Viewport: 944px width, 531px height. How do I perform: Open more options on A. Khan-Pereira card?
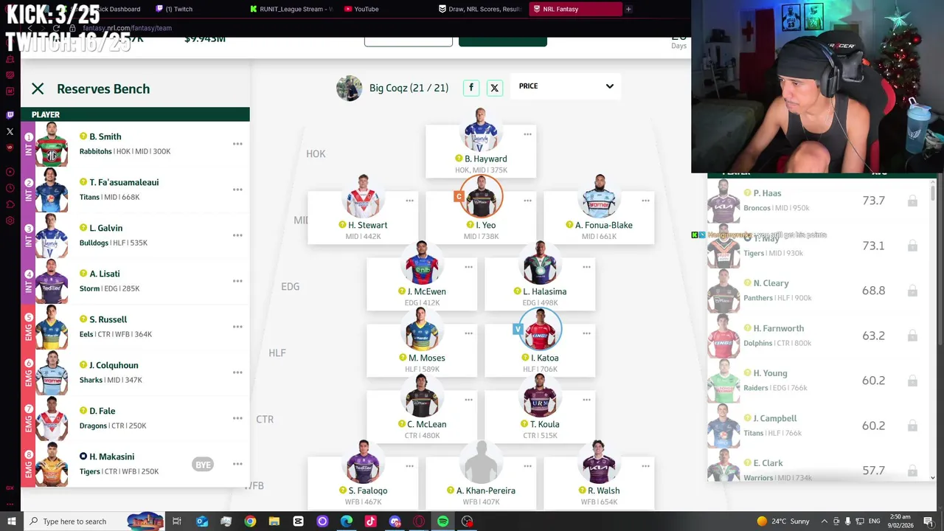tap(527, 466)
